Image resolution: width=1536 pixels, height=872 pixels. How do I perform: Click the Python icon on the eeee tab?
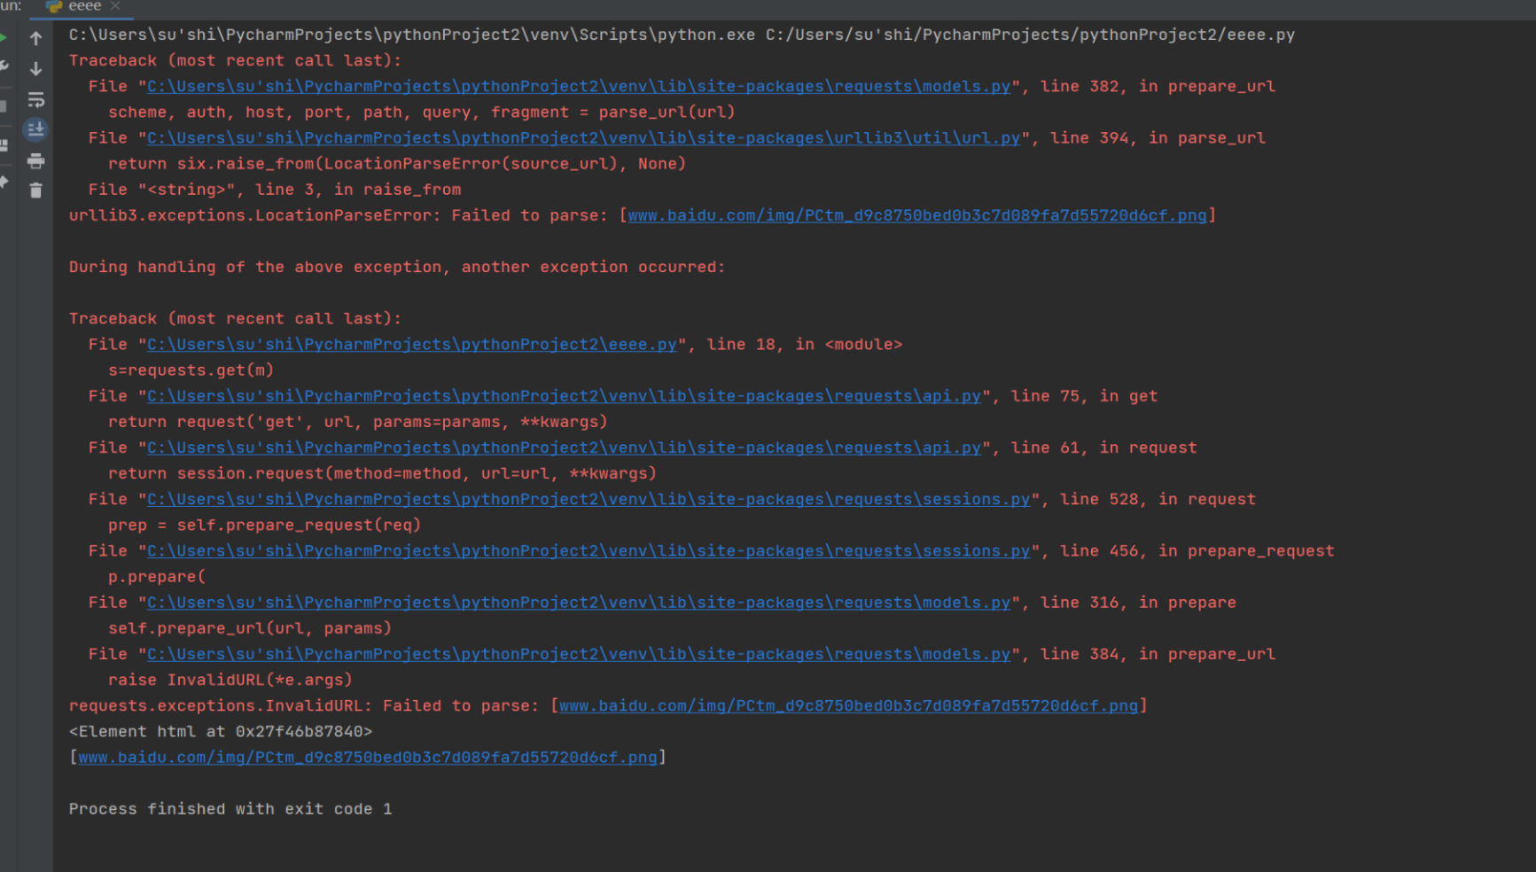(x=54, y=5)
